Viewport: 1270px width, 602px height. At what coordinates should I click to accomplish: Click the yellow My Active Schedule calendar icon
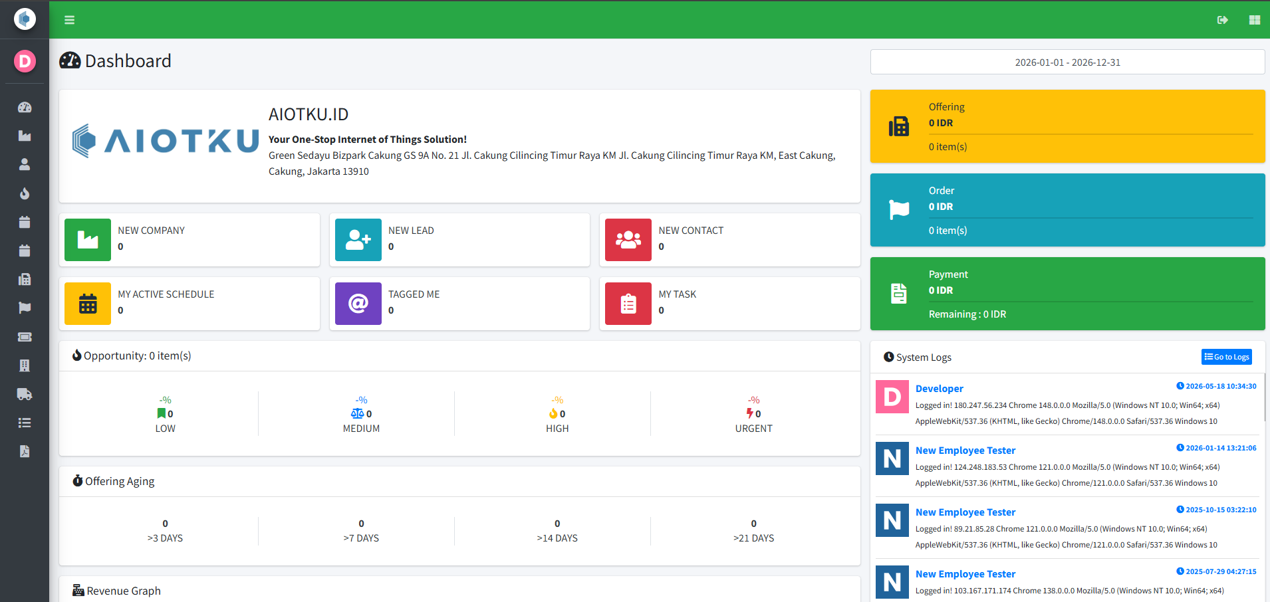pyautogui.click(x=88, y=304)
